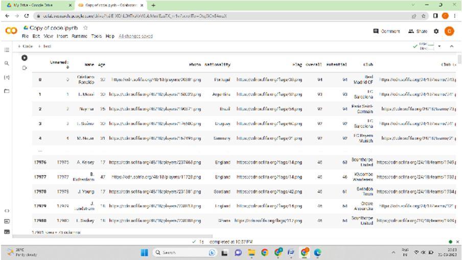Click the horizontal scrollbar under the table
Image resolution: width=462 pixels, height=260 pixels.
(112, 236)
